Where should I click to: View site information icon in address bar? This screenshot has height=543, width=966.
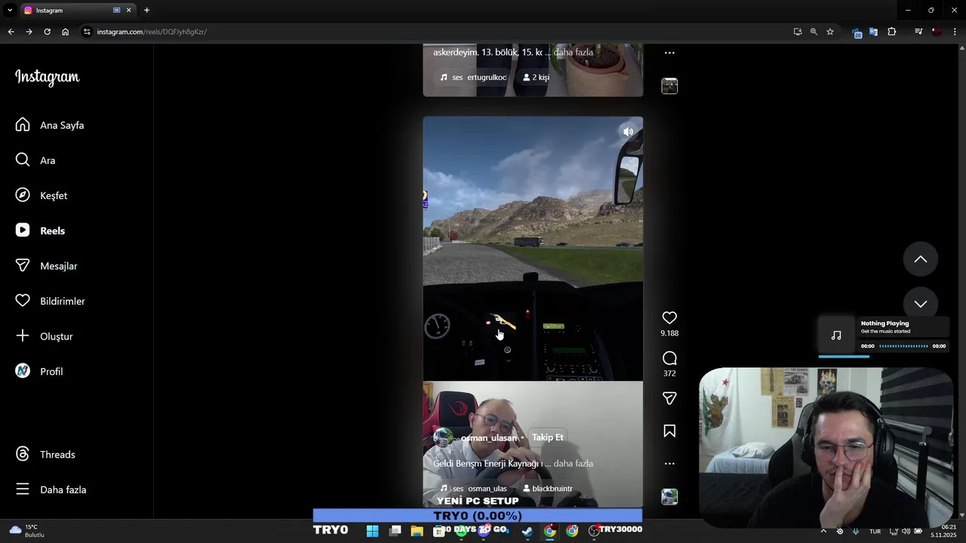(87, 32)
